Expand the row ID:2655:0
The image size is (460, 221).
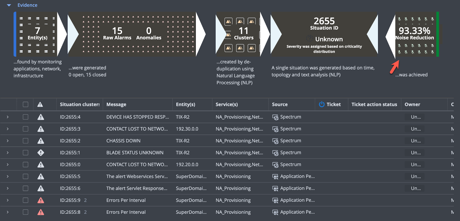coord(7,165)
